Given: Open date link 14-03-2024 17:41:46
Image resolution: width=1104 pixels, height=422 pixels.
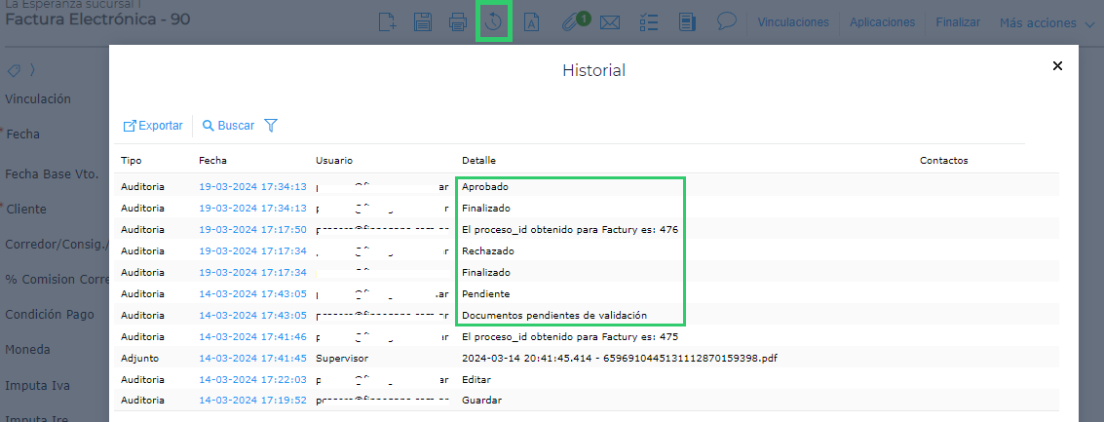Looking at the screenshot, I should point(252,337).
